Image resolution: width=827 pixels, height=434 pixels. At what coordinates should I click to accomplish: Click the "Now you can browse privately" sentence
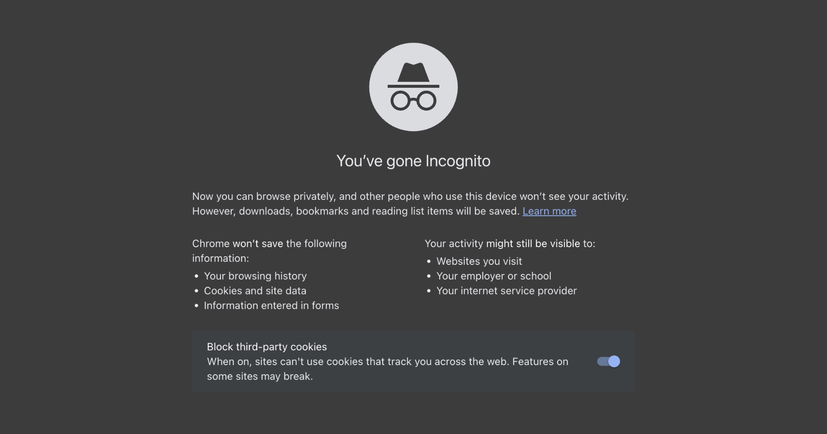click(410, 196)
